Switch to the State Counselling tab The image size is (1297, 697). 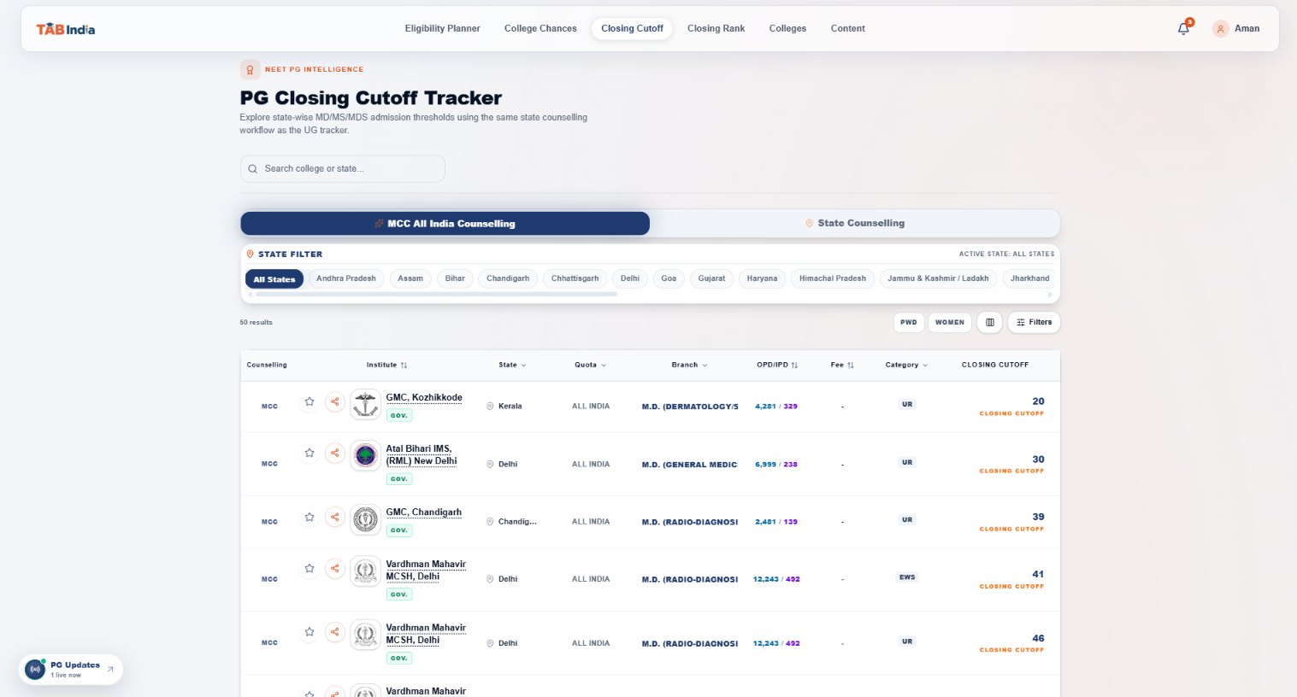point(855,223)
